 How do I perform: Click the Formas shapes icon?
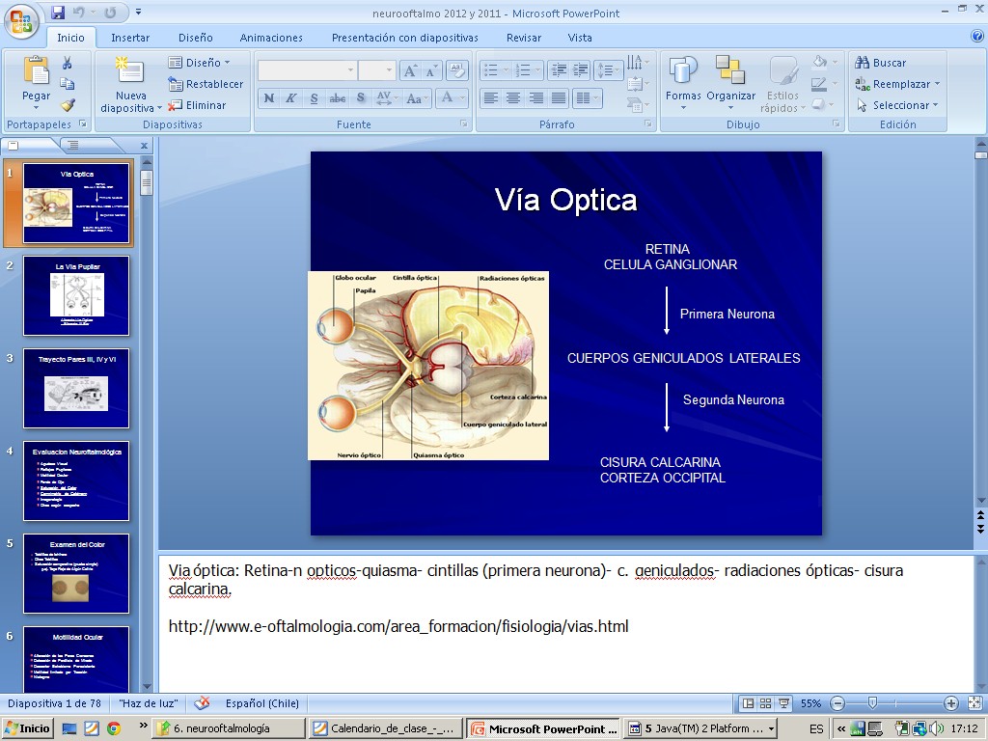[683, 72]
